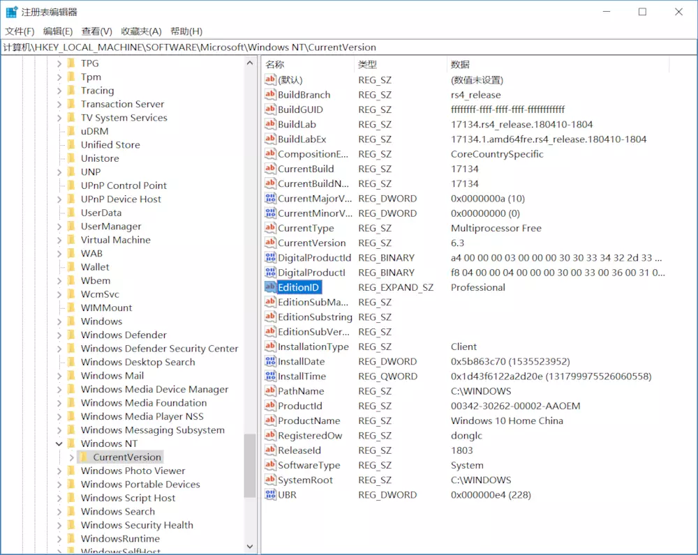Image resolution: width=698 pixels, height=555 pixels.
Task: Click the icon next to UBR value
Action: tap(270, 494)
